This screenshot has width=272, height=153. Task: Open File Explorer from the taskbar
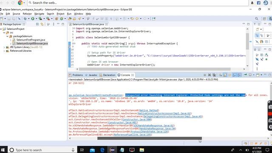142,150
